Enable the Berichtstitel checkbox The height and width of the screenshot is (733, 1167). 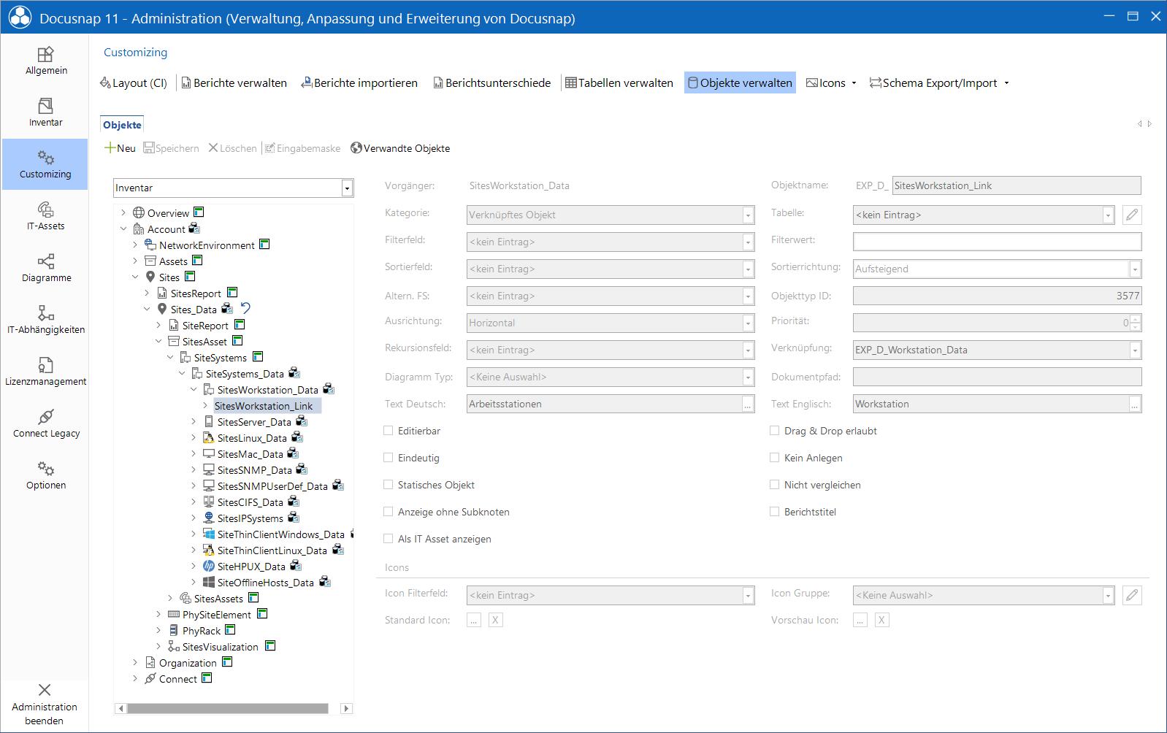pyautogui.click(x=775, y=512)
